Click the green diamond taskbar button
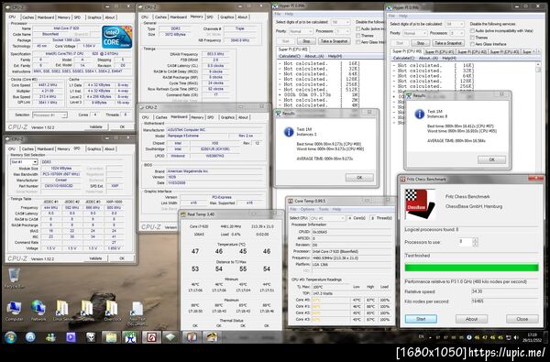 point(170,337)
